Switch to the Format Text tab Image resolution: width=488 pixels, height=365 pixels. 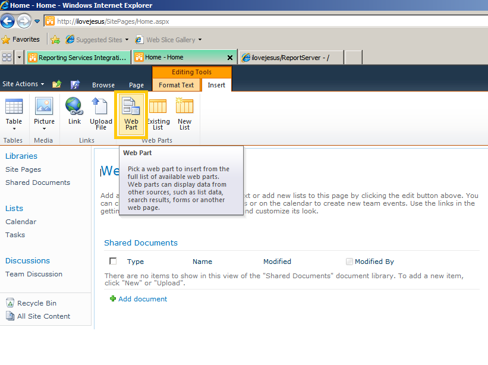[176, 85]
